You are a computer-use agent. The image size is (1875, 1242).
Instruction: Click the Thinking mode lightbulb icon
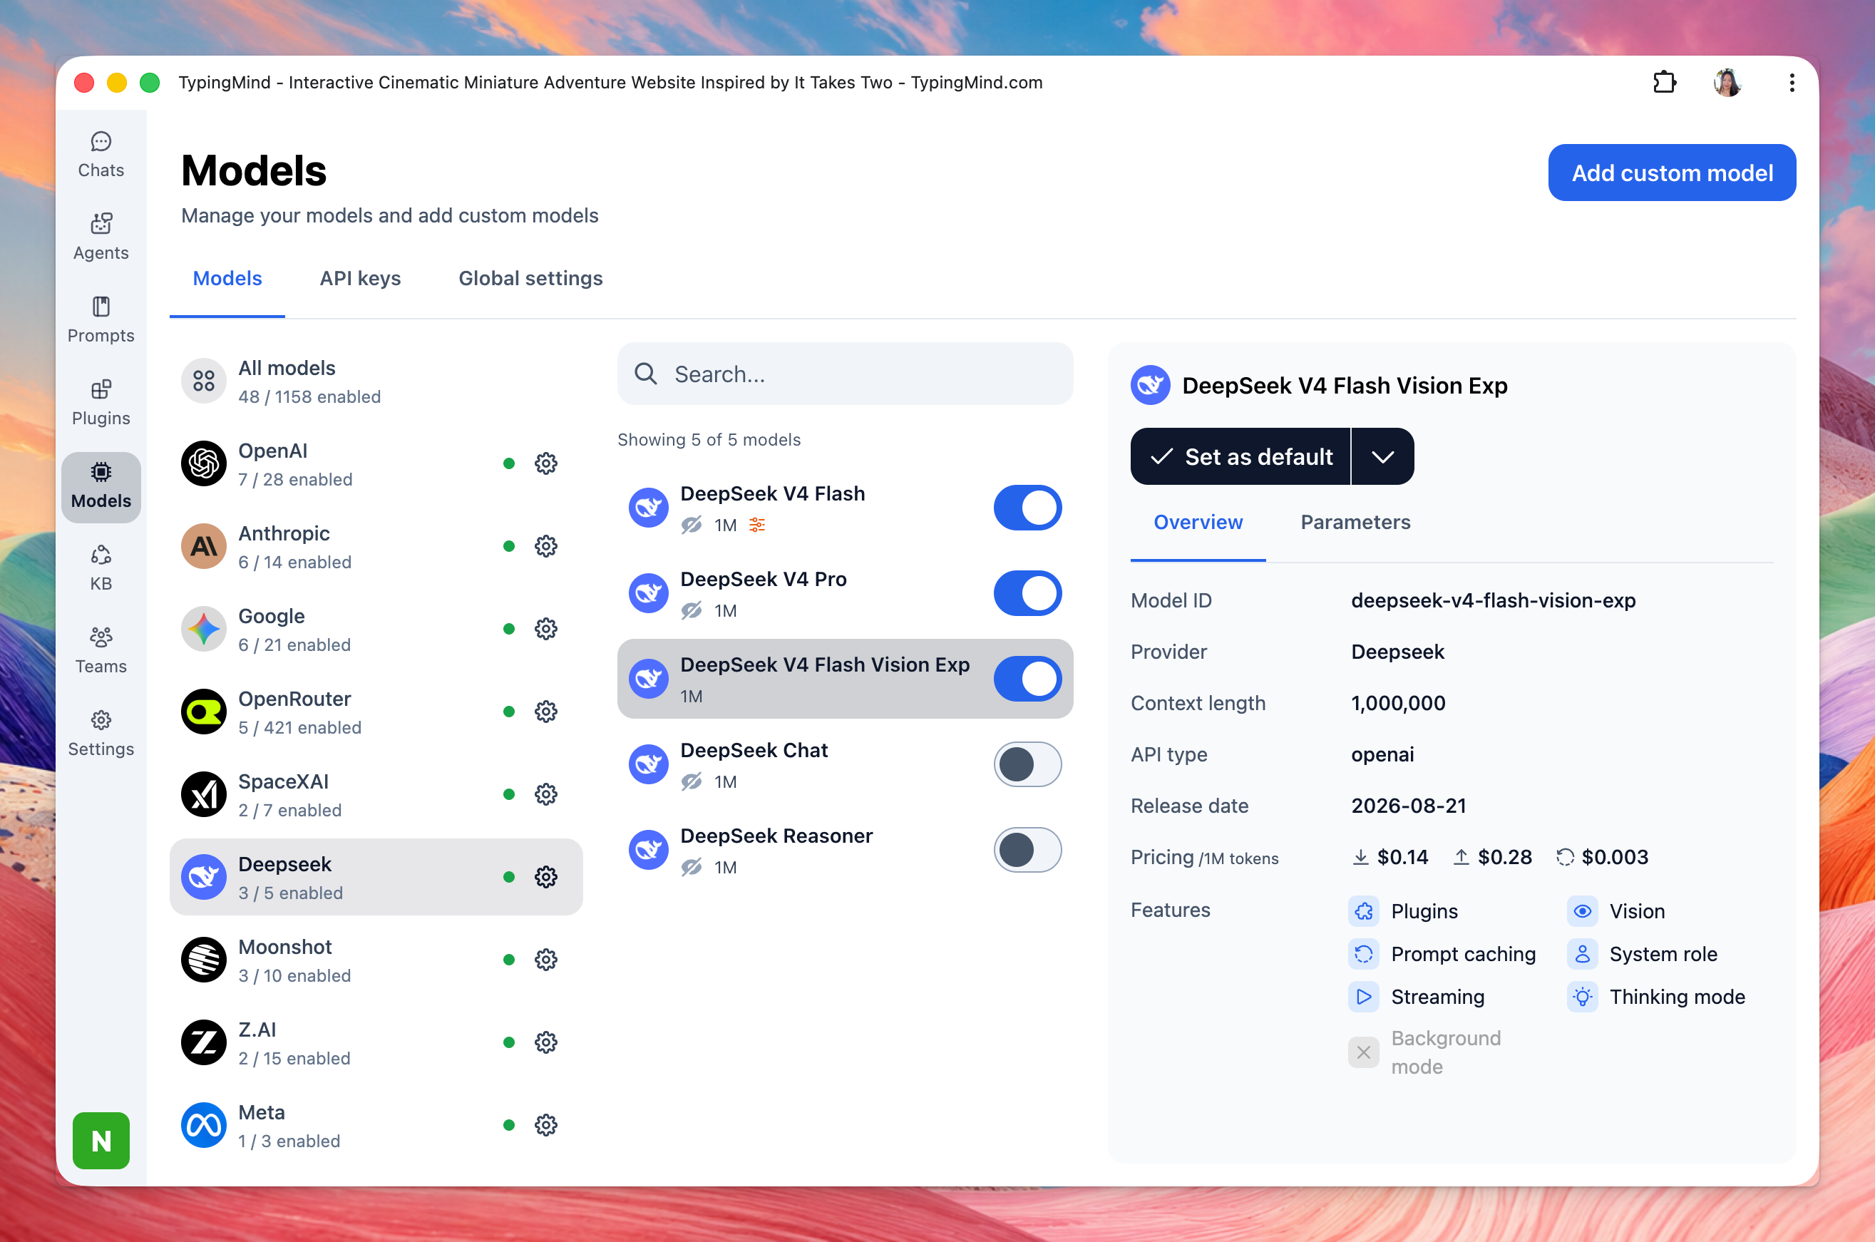[x=1582, y=997]
